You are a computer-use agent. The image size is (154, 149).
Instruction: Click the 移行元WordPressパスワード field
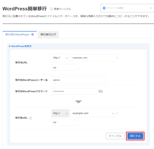point(74,91)
